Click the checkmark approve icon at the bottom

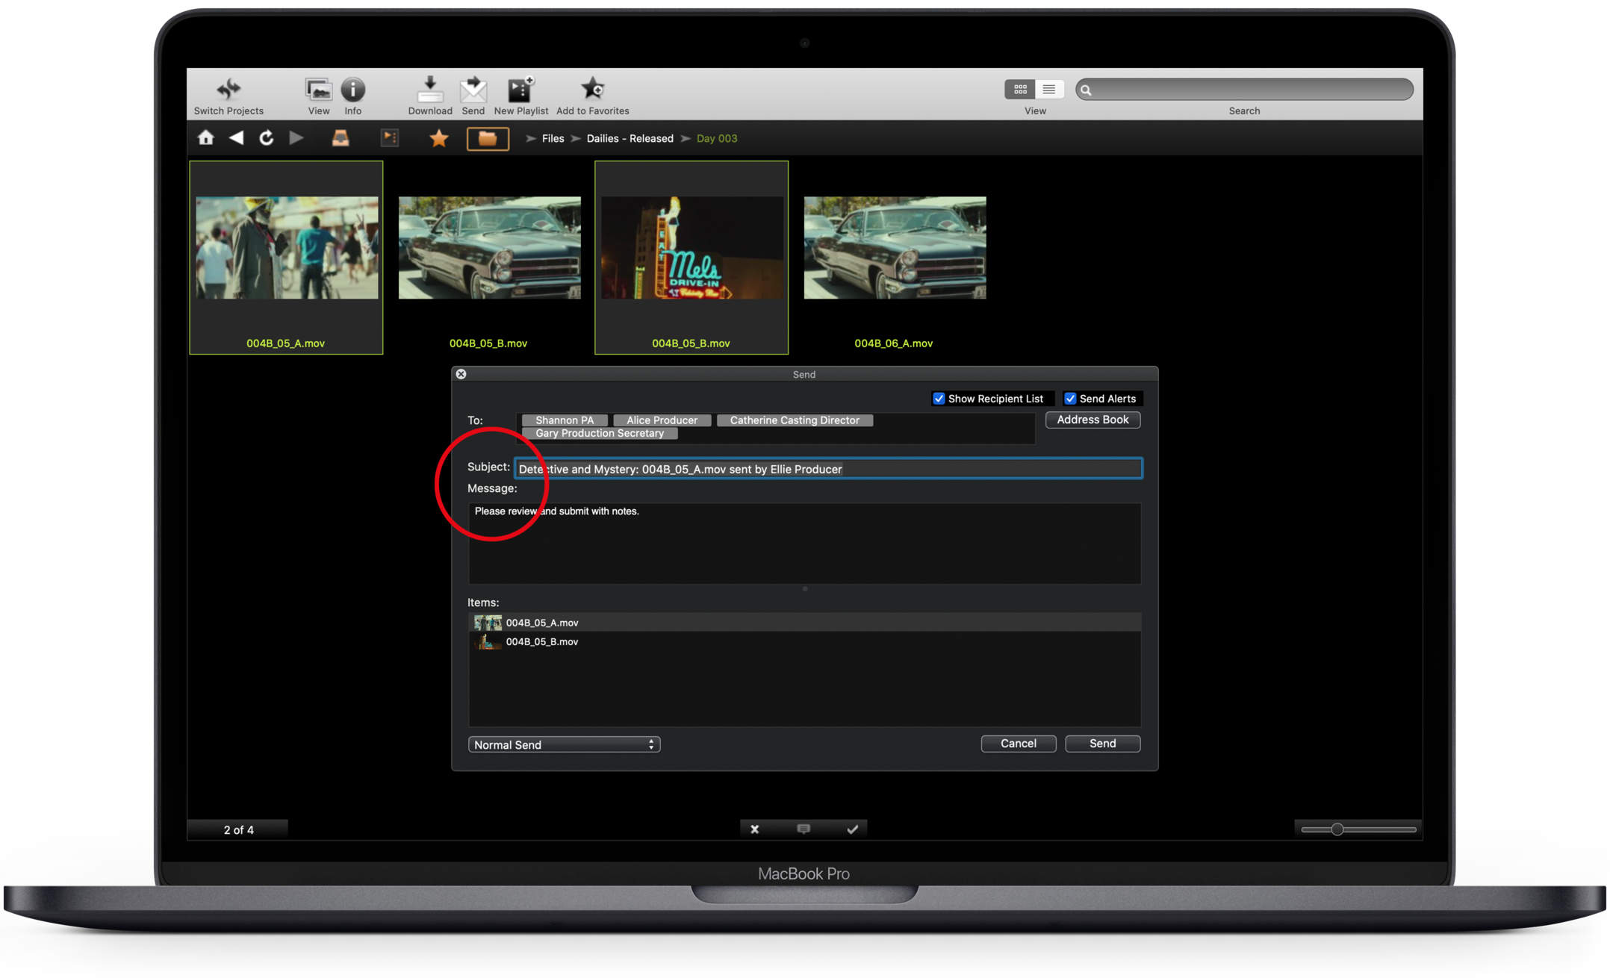[852, 829]
